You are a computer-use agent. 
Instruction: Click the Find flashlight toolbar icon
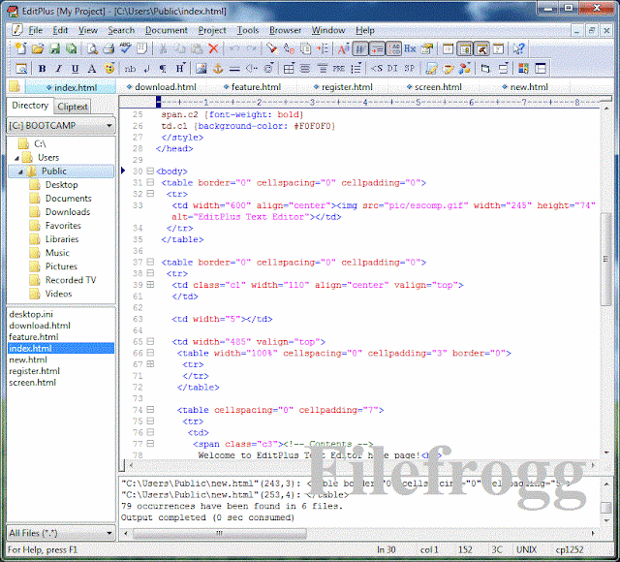(271, 48)
